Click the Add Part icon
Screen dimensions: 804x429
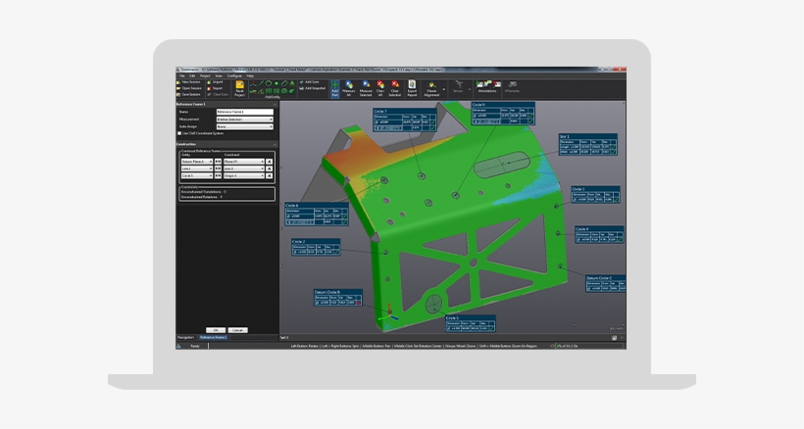(334, 88)
